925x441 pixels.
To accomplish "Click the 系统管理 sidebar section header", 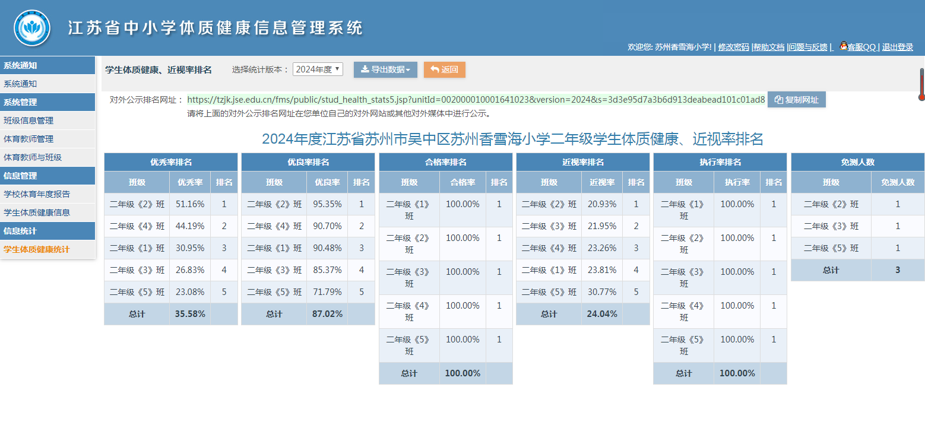I will (47, 102).
